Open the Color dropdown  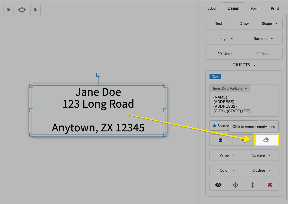pyautogui.click(x=227, y=170)
